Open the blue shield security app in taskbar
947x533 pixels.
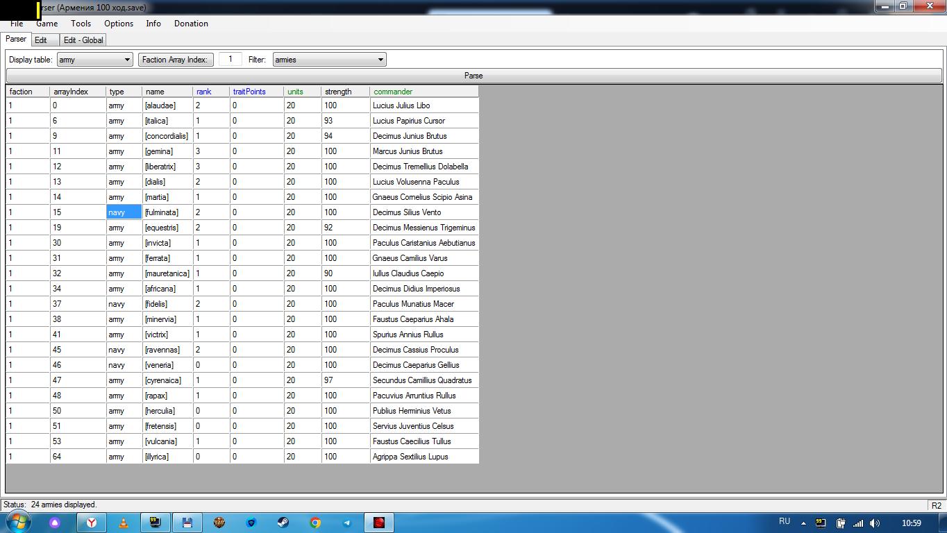pos(251,523)
